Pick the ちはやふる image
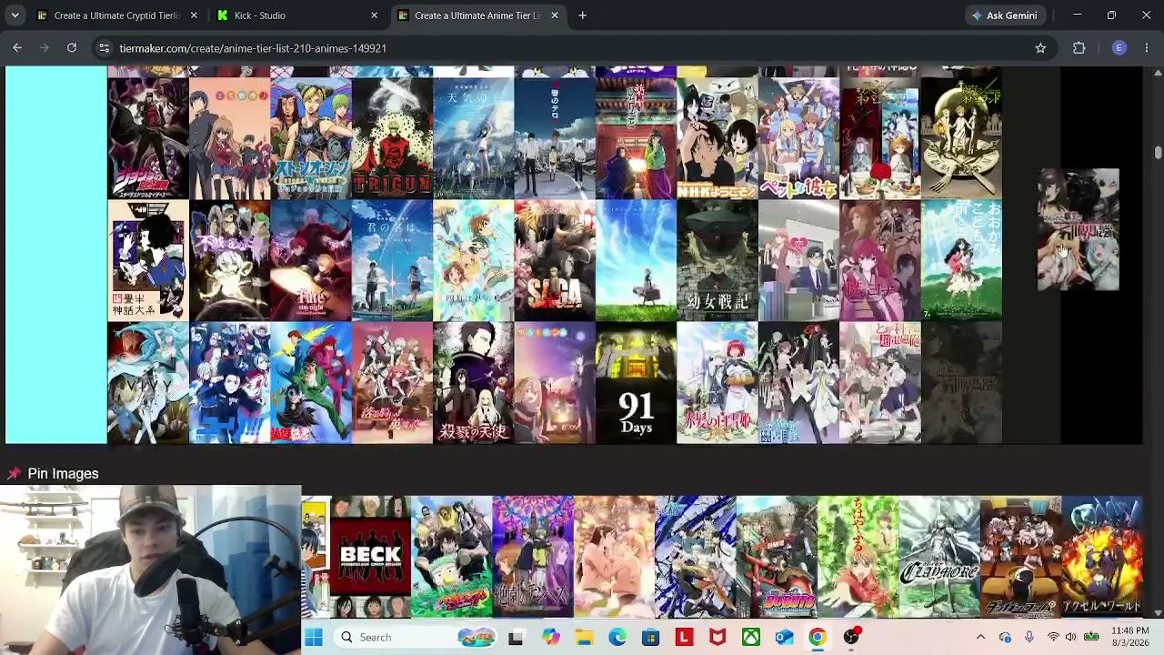The width and height of the screenshot is (1164, 655). [x=858, y=557]
